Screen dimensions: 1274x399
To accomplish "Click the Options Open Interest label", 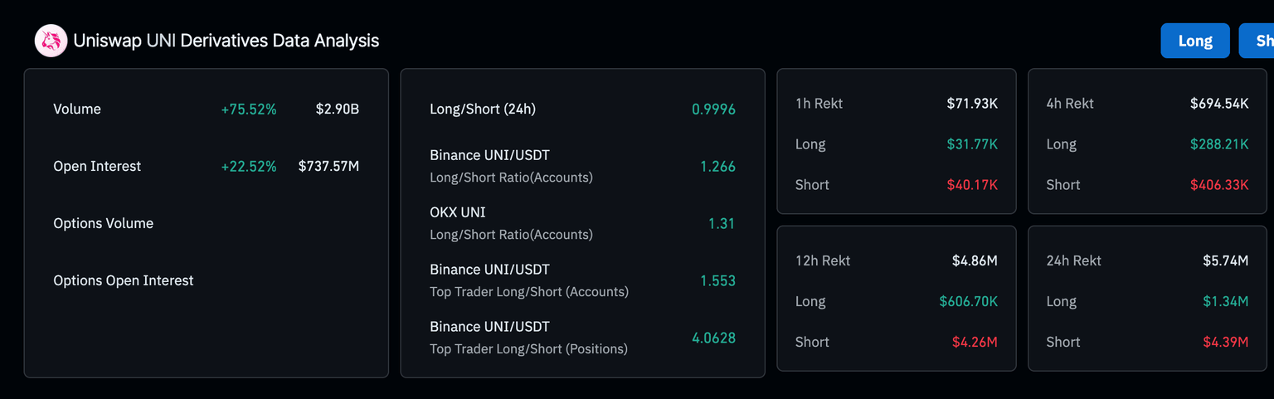I will pos(124,281).
